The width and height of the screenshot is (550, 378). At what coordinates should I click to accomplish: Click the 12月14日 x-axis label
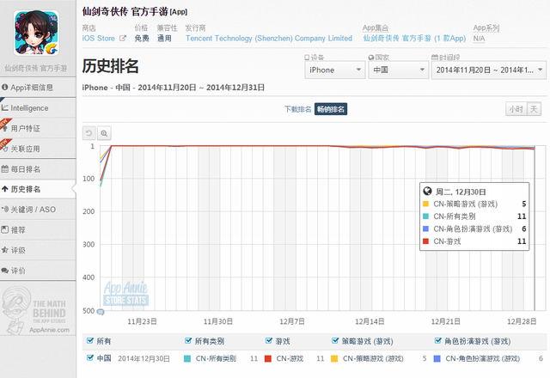370,321
